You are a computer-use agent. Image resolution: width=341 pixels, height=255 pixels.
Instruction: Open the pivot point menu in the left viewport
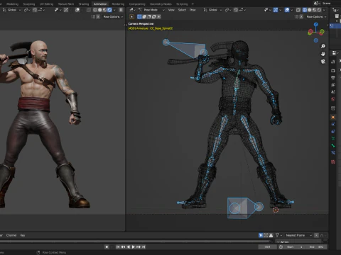(x=26, y=10)
